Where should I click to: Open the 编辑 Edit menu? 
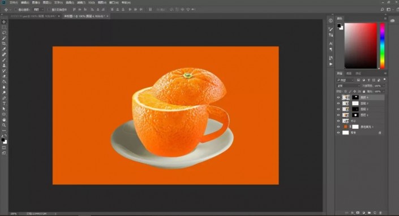[25, 2]
